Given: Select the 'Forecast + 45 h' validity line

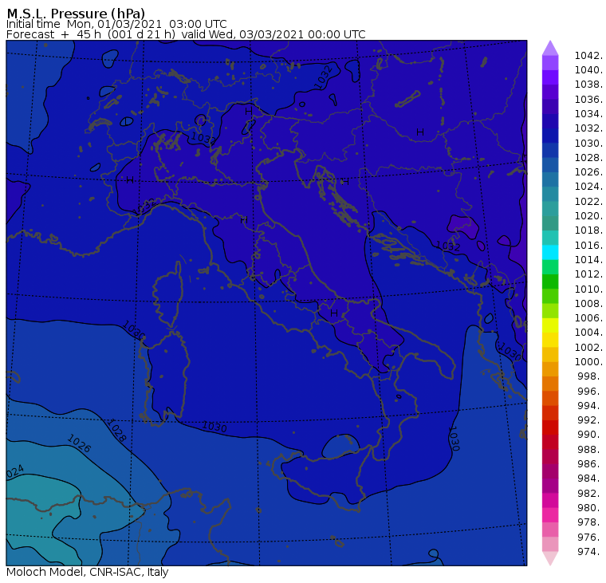Looking at the screenshot, I should click(x=186, y=34).
